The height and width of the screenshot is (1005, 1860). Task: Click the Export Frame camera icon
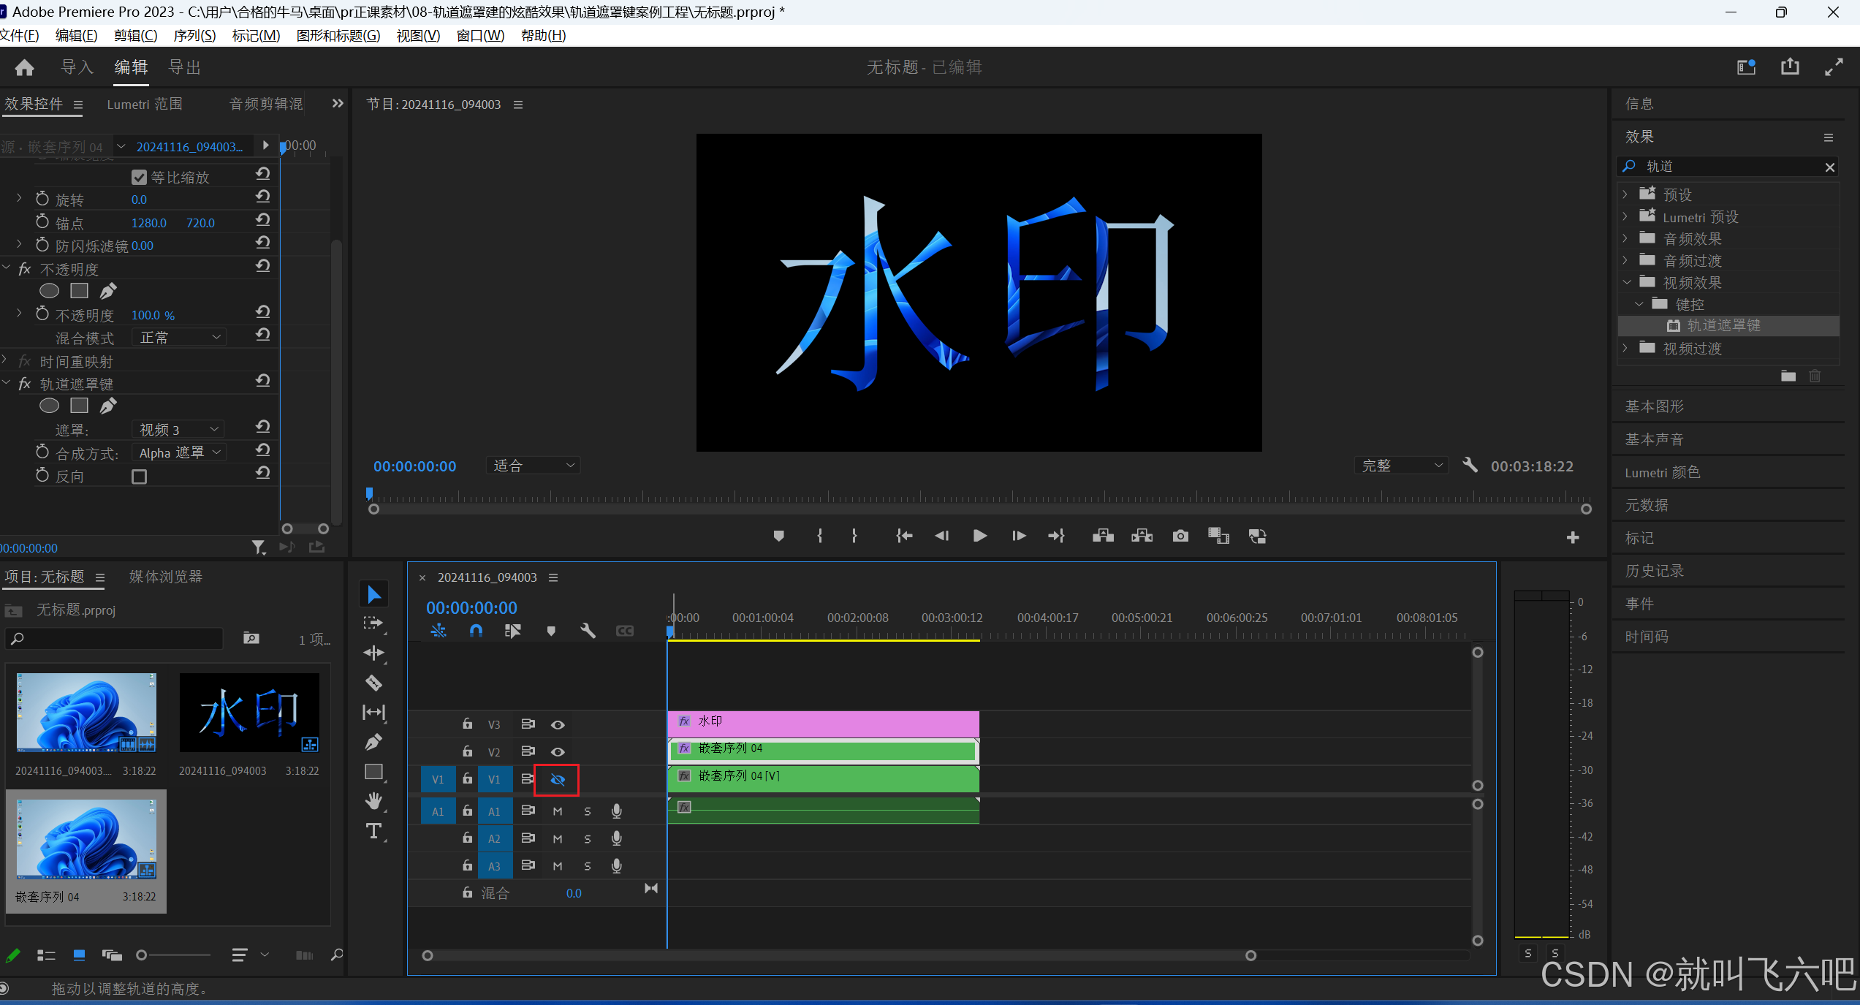(x=1180, y=536)
